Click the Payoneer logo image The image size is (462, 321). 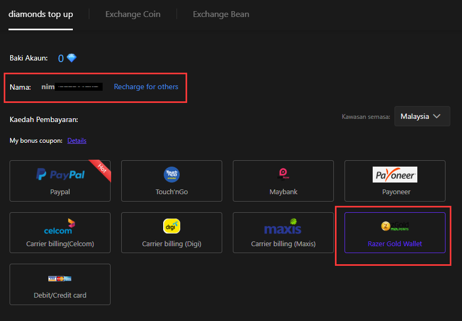[x=395, y=175]
